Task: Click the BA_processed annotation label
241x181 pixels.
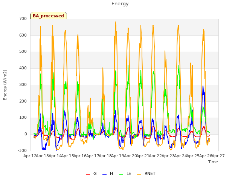Action: [49, 16]
